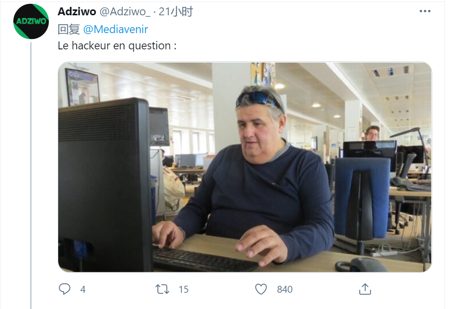Select the tweet text 'Le hackeur en question'

[x=114, y=46]
